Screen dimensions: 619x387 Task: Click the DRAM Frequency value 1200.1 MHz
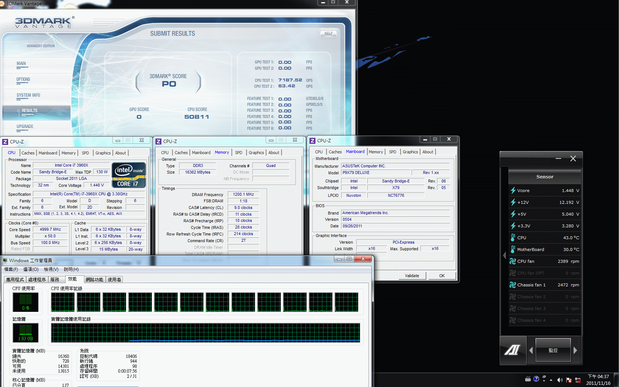243,194
